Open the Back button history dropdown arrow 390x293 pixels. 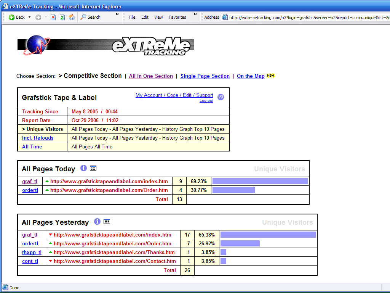pyautogui.click(x=30, y=17)
